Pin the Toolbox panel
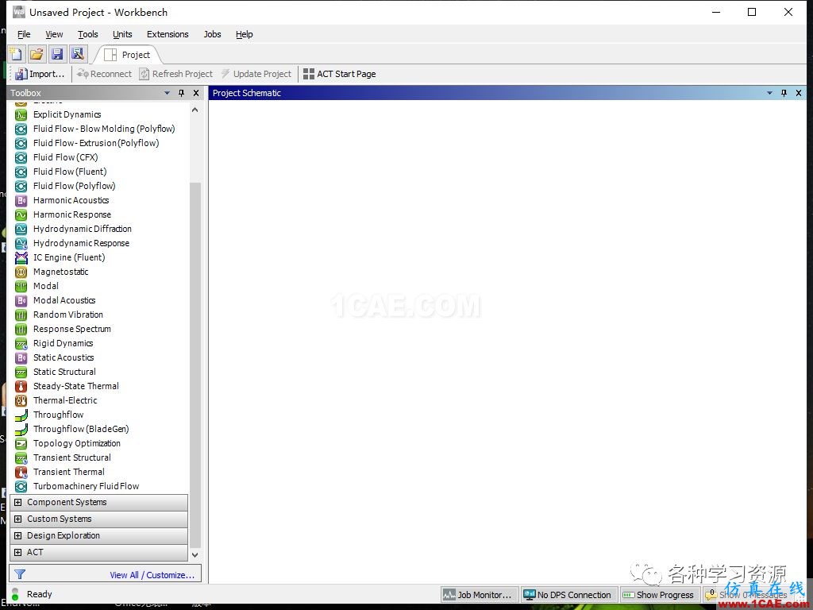The width and height of the screenshot is (813, 610). tap(182, 93)
